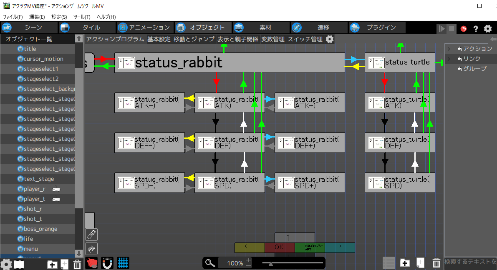Screen dimensions: 497x270
Task: Open settings gear at top right
Action: click(x=487, y=29)
